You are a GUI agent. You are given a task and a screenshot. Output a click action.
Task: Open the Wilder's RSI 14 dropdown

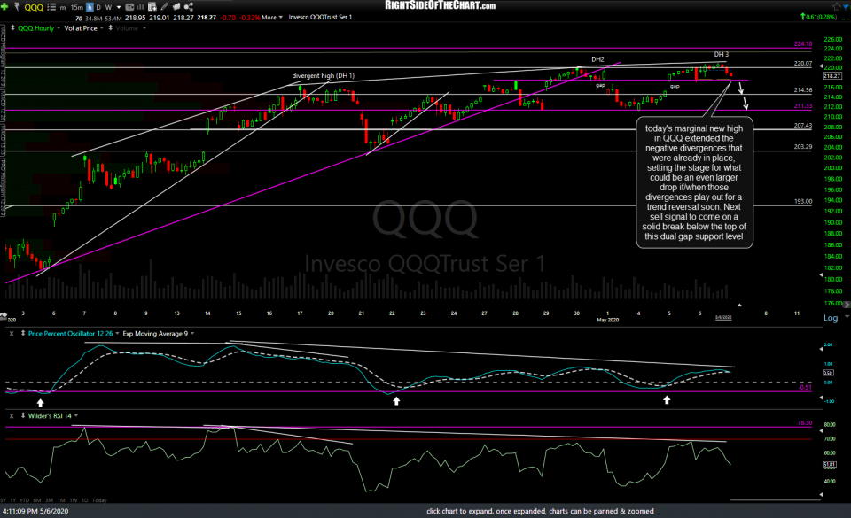76,415
